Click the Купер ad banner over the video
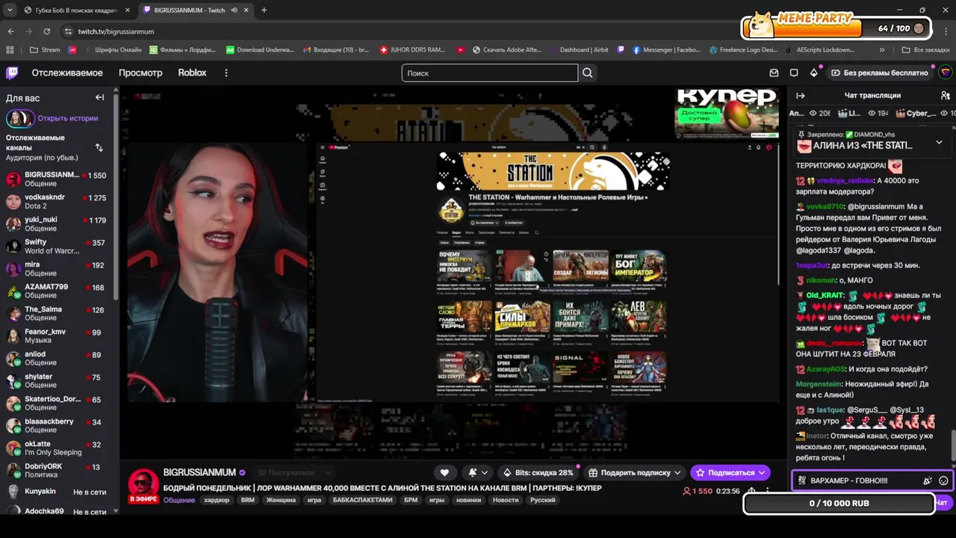The width and height of the screenshot is (956, 538). pyautogui.click(x=727, y=112)
